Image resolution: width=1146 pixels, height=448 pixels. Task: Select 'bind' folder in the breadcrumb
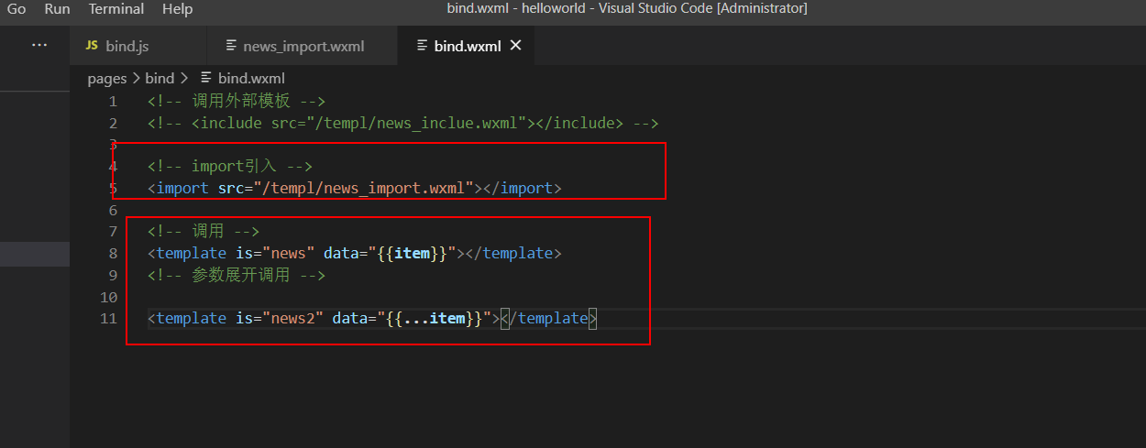[160, 79]
